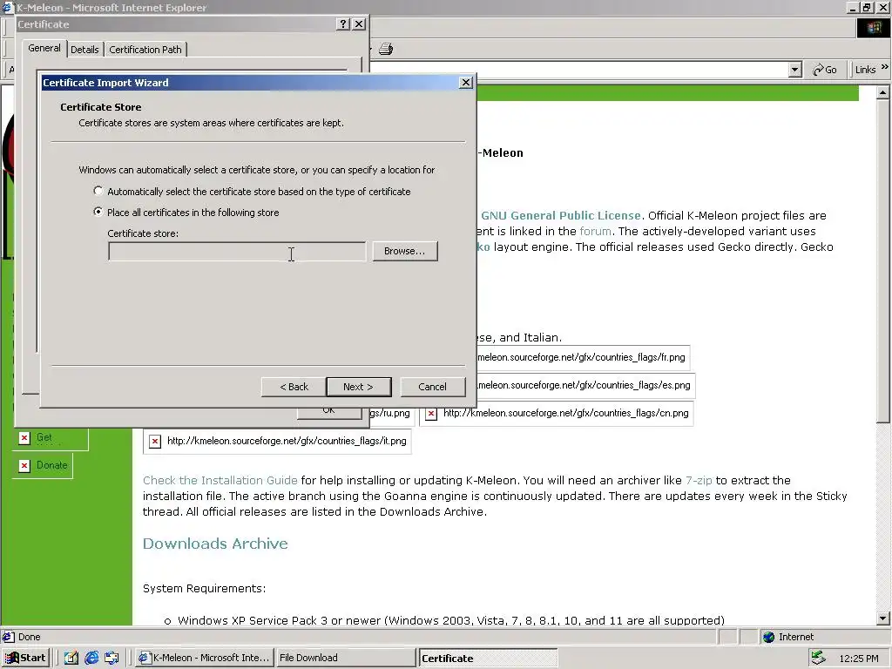Image resolution: width=892 pixels, height=669 pixels.
Task: Cancel the Certificate Import Wizard
Action: [x=432, y=386]
